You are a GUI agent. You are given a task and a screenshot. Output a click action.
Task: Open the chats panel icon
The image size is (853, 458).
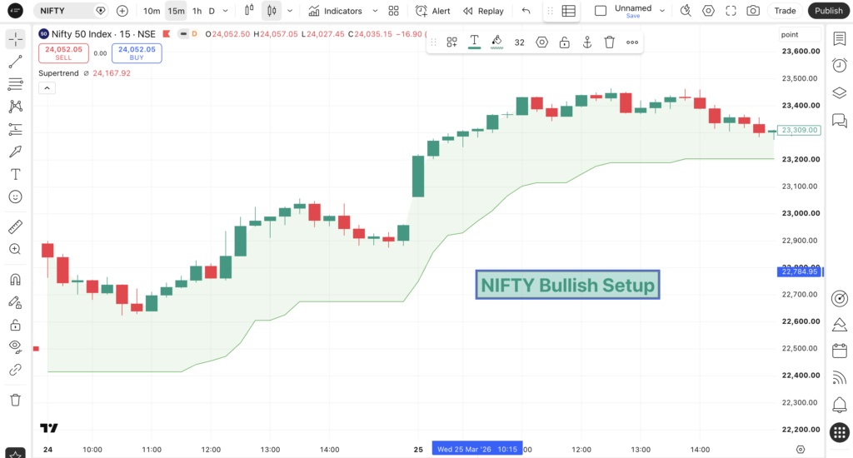[x=840, y=120]
